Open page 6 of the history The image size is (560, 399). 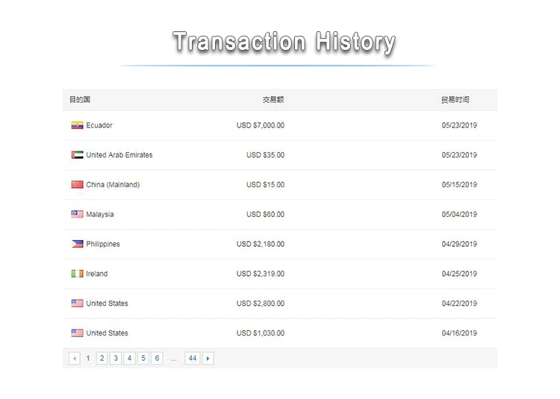157,359
